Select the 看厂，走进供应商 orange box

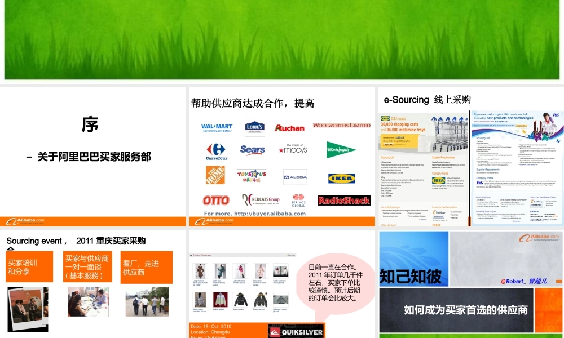click(x=147, y=268)
